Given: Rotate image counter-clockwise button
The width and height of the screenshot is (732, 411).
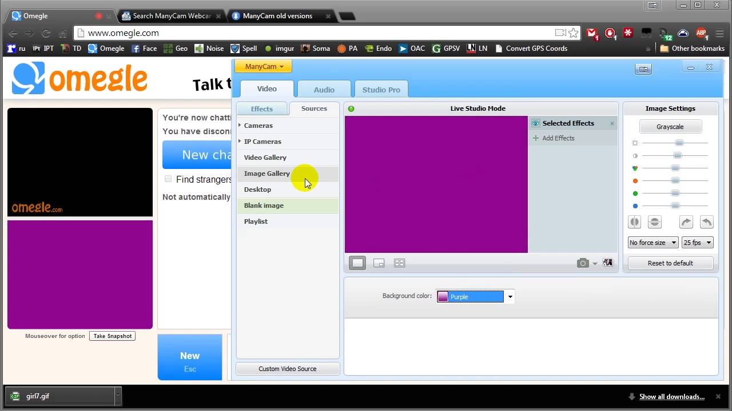Looking at the screenshot, I should 707,222.
